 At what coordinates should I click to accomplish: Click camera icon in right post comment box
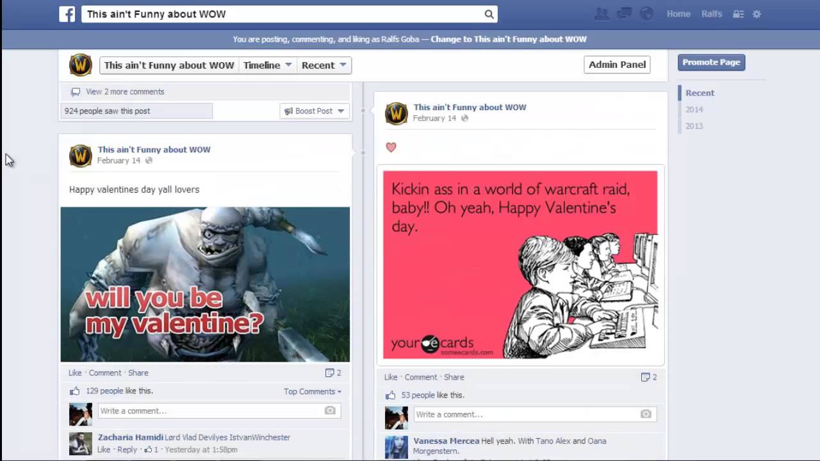coord(646,414)
